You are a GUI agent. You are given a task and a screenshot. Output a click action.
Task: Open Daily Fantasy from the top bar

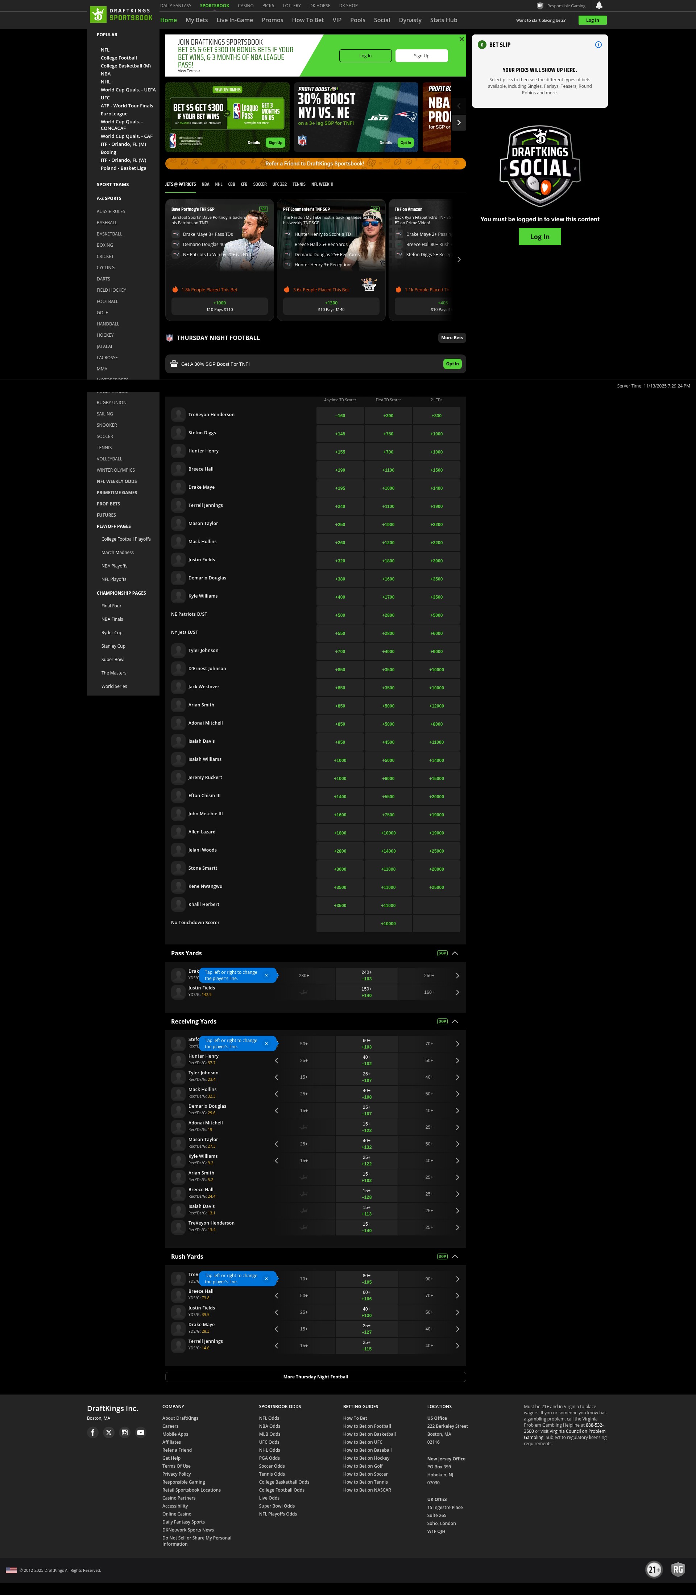(x=176, y=5)
